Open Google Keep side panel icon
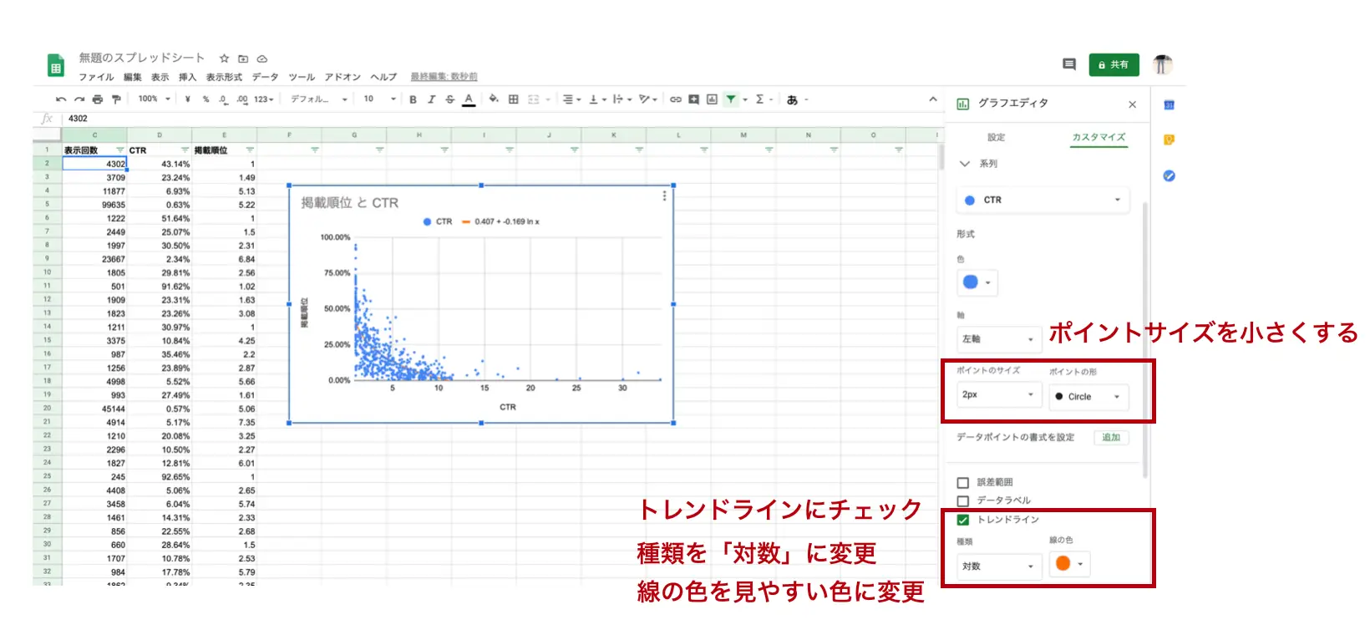Viewport: 1370px width, 635px height. click(1169, 140)
